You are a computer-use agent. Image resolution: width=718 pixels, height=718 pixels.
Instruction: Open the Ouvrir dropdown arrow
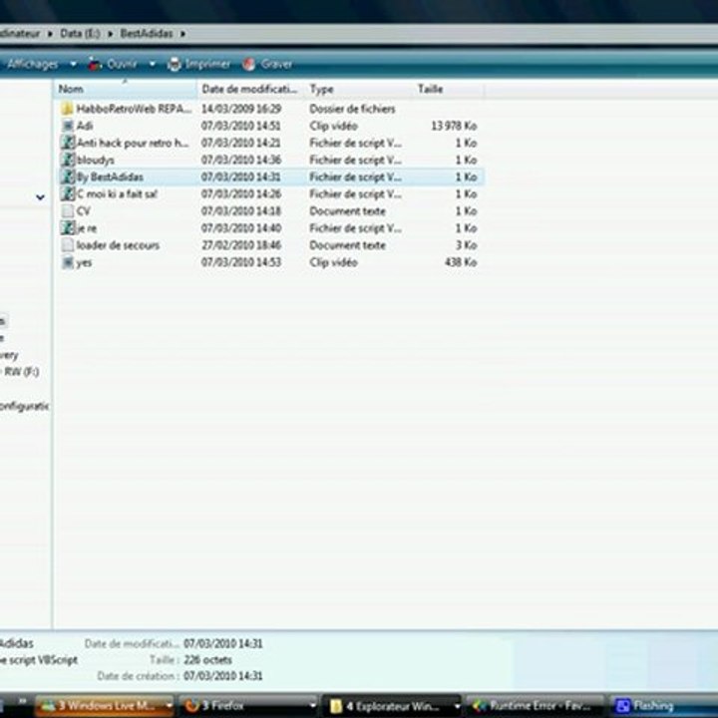point(153,64)
